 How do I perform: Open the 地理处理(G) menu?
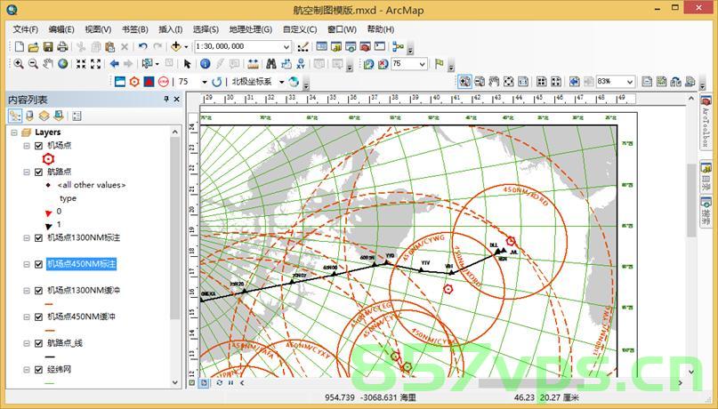[251, 29]
